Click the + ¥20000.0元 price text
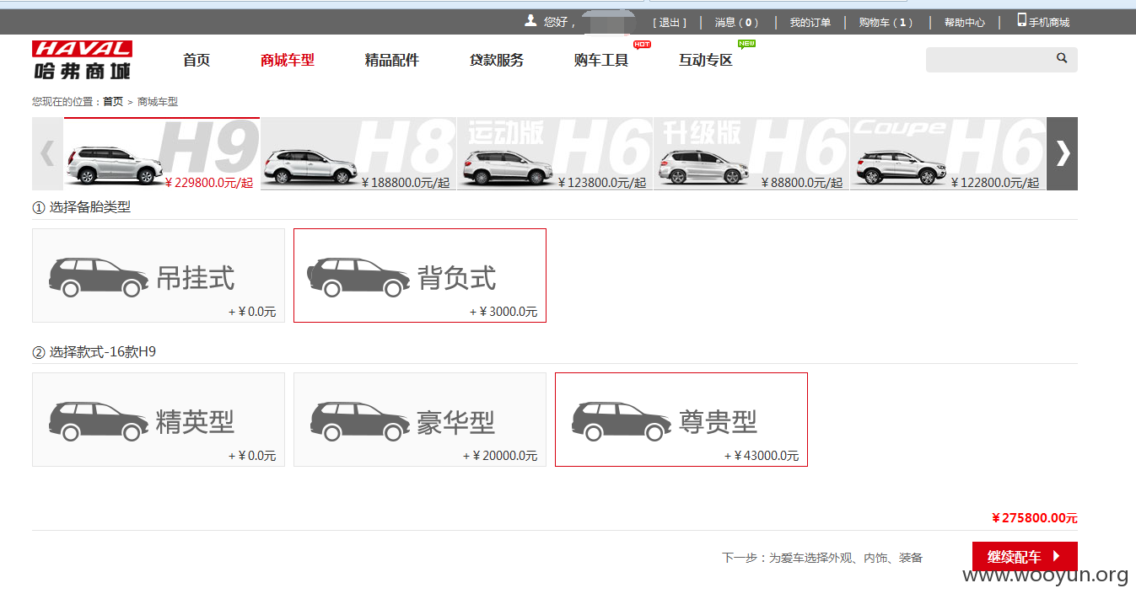1136x599 pixels. pos(500,456)
